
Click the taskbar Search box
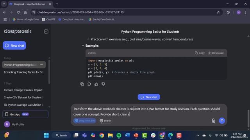[61, 135]
